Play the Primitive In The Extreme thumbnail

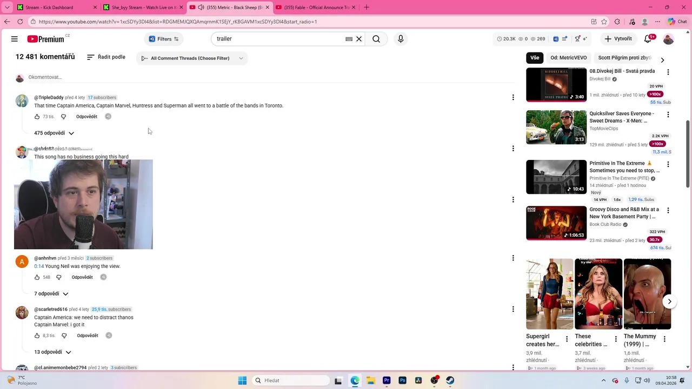(556, 177)
